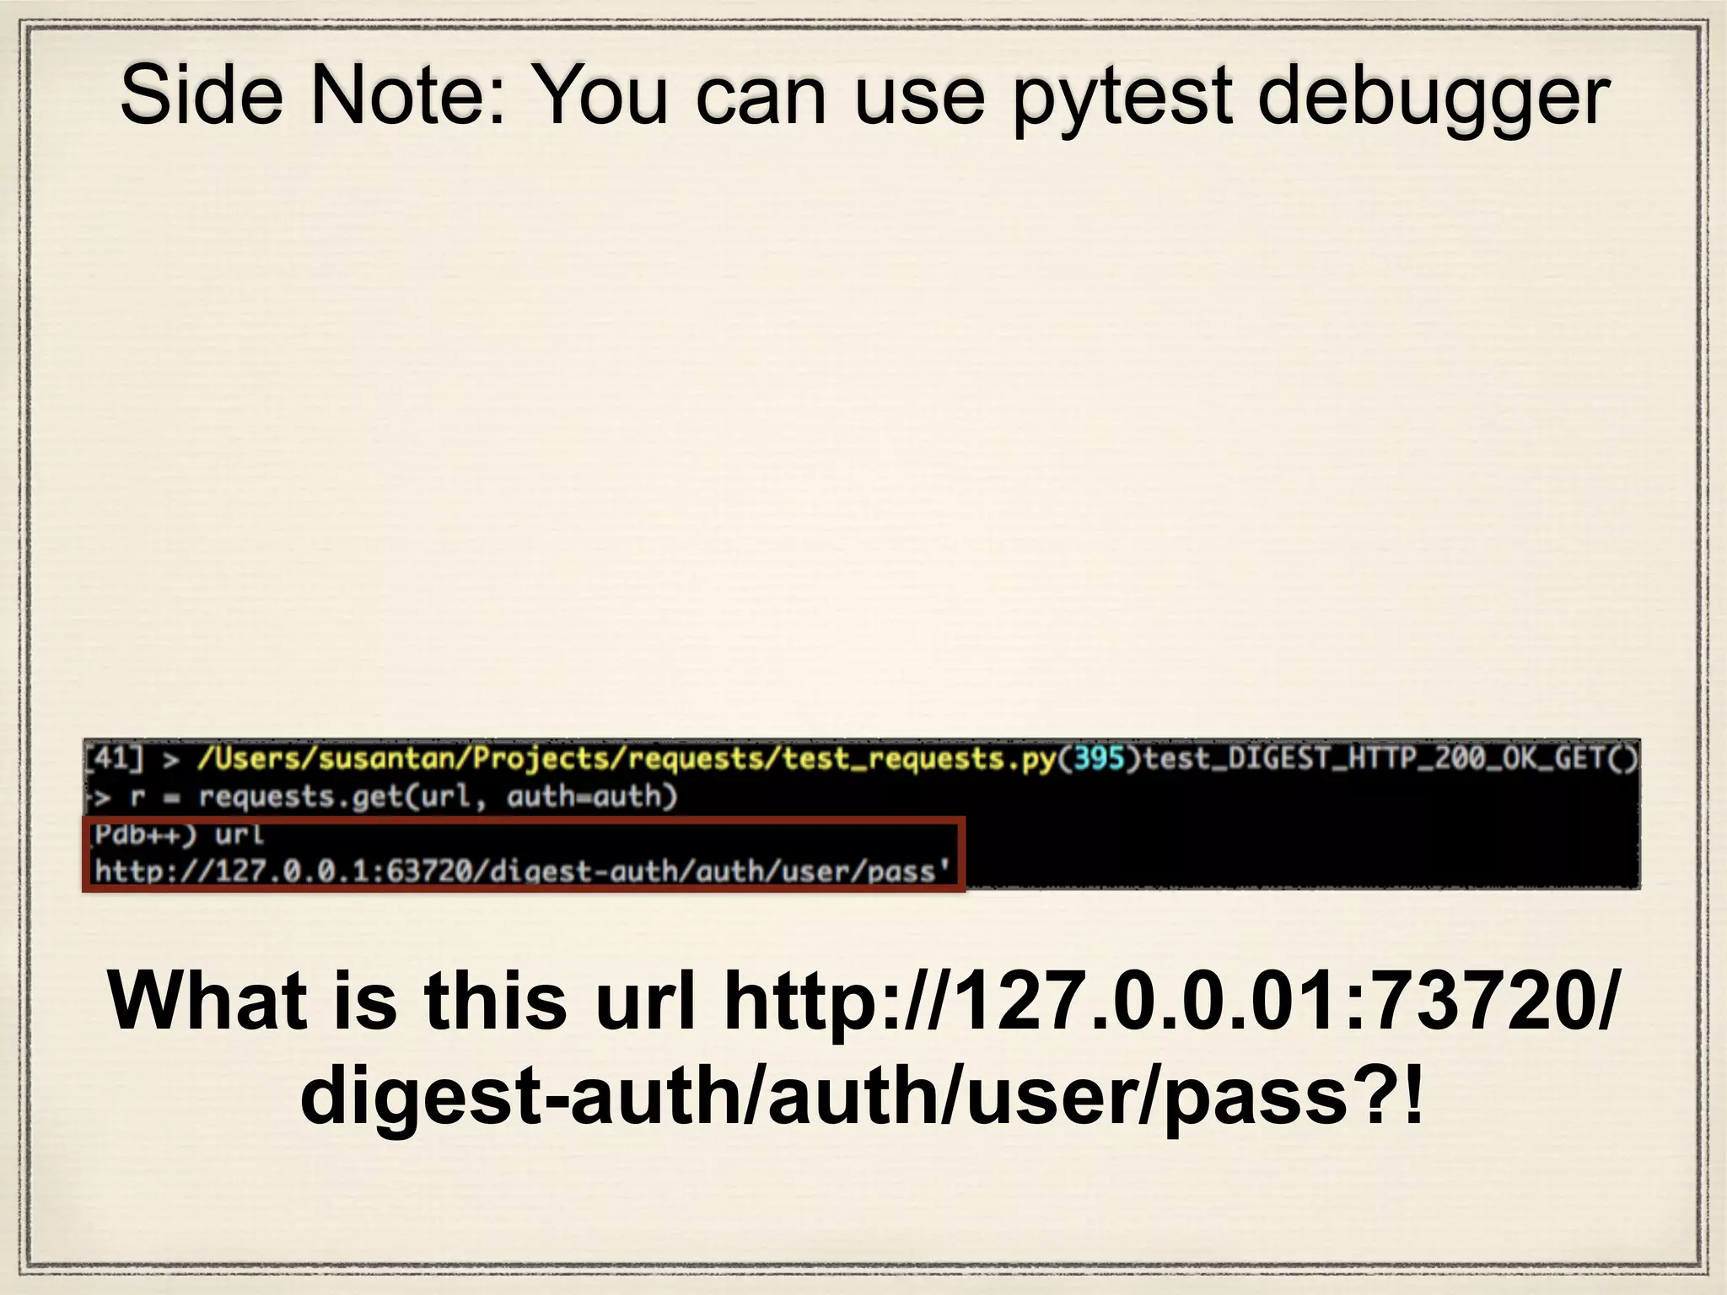The height and width of the screenshot is (1295, 1727).
Task: Click the [41] stack frame index
Action: (x=114, y=758)
